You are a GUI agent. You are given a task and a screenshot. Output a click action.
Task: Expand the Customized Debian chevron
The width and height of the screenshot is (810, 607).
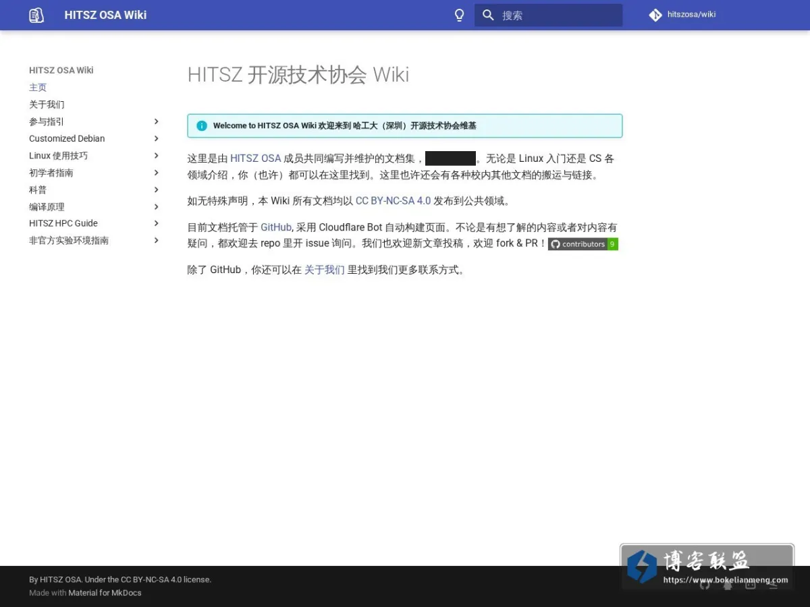click(x=156, y=138)
